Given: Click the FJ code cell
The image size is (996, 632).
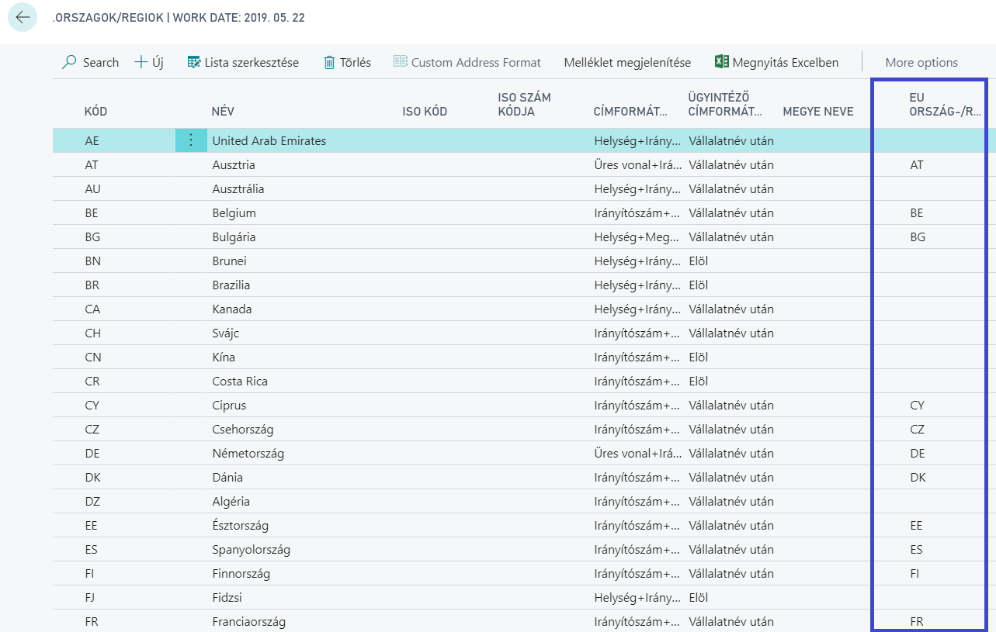Looking at the screenshot, I should click(x=92, y=598).
